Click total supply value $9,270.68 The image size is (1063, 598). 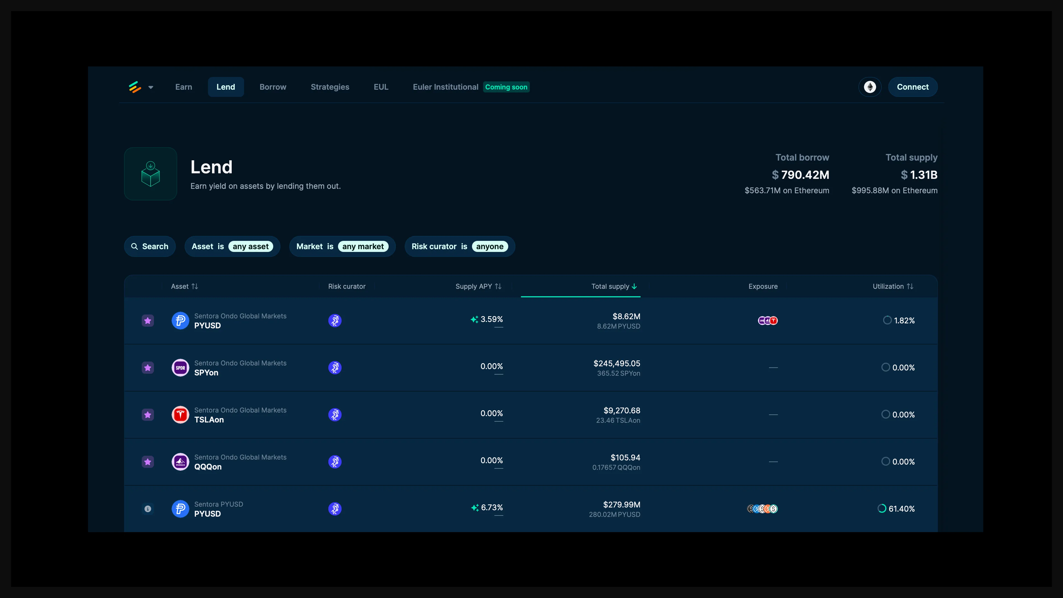[x=622, y=411]
